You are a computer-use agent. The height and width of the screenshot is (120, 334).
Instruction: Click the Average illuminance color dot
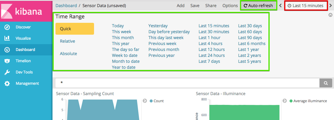[x=291, y=101]
